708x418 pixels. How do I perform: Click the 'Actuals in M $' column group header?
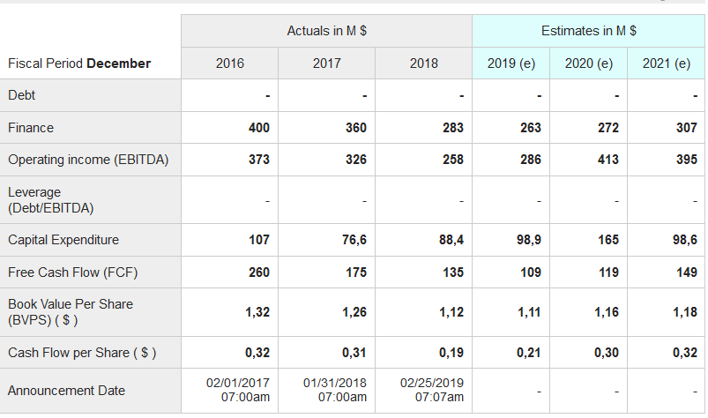[x=326, y=31]
